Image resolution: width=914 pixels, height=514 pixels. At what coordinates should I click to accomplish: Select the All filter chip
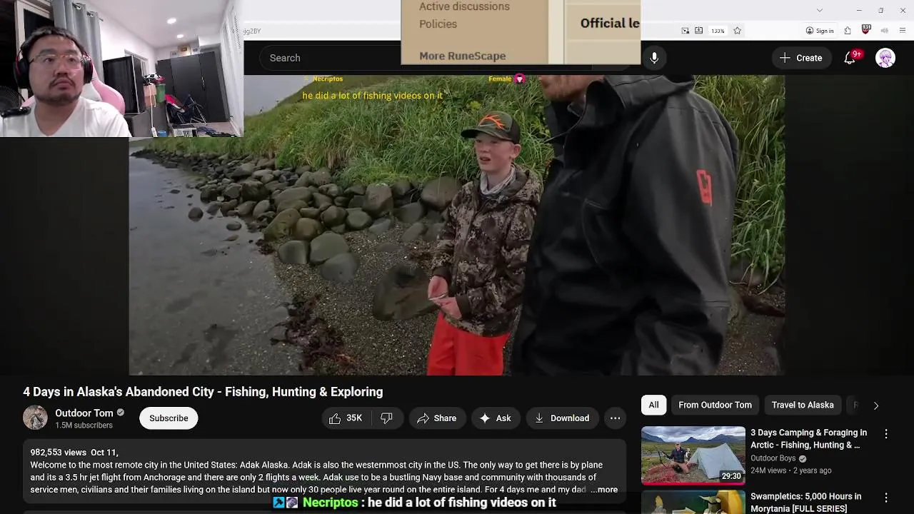pos(653,405)
